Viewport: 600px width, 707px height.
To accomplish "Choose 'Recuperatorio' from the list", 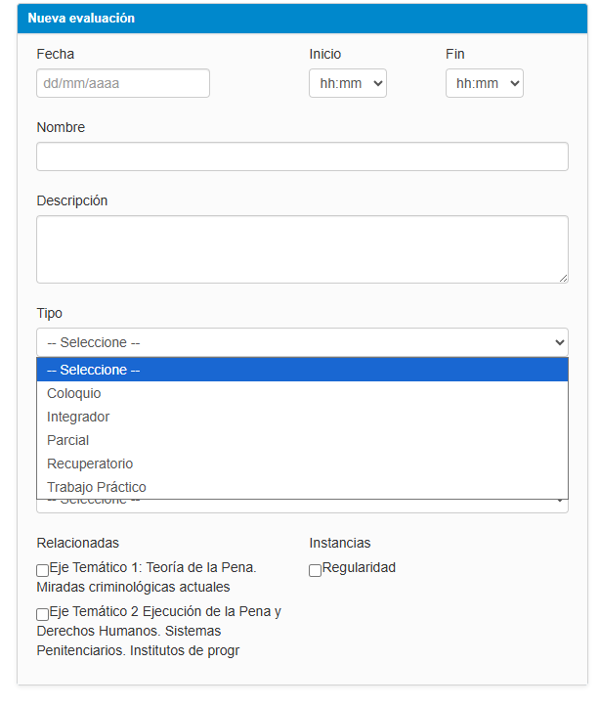I will [x=90, y=464].
